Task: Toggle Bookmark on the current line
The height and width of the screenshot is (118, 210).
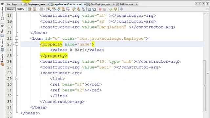Action: (83, 9)
